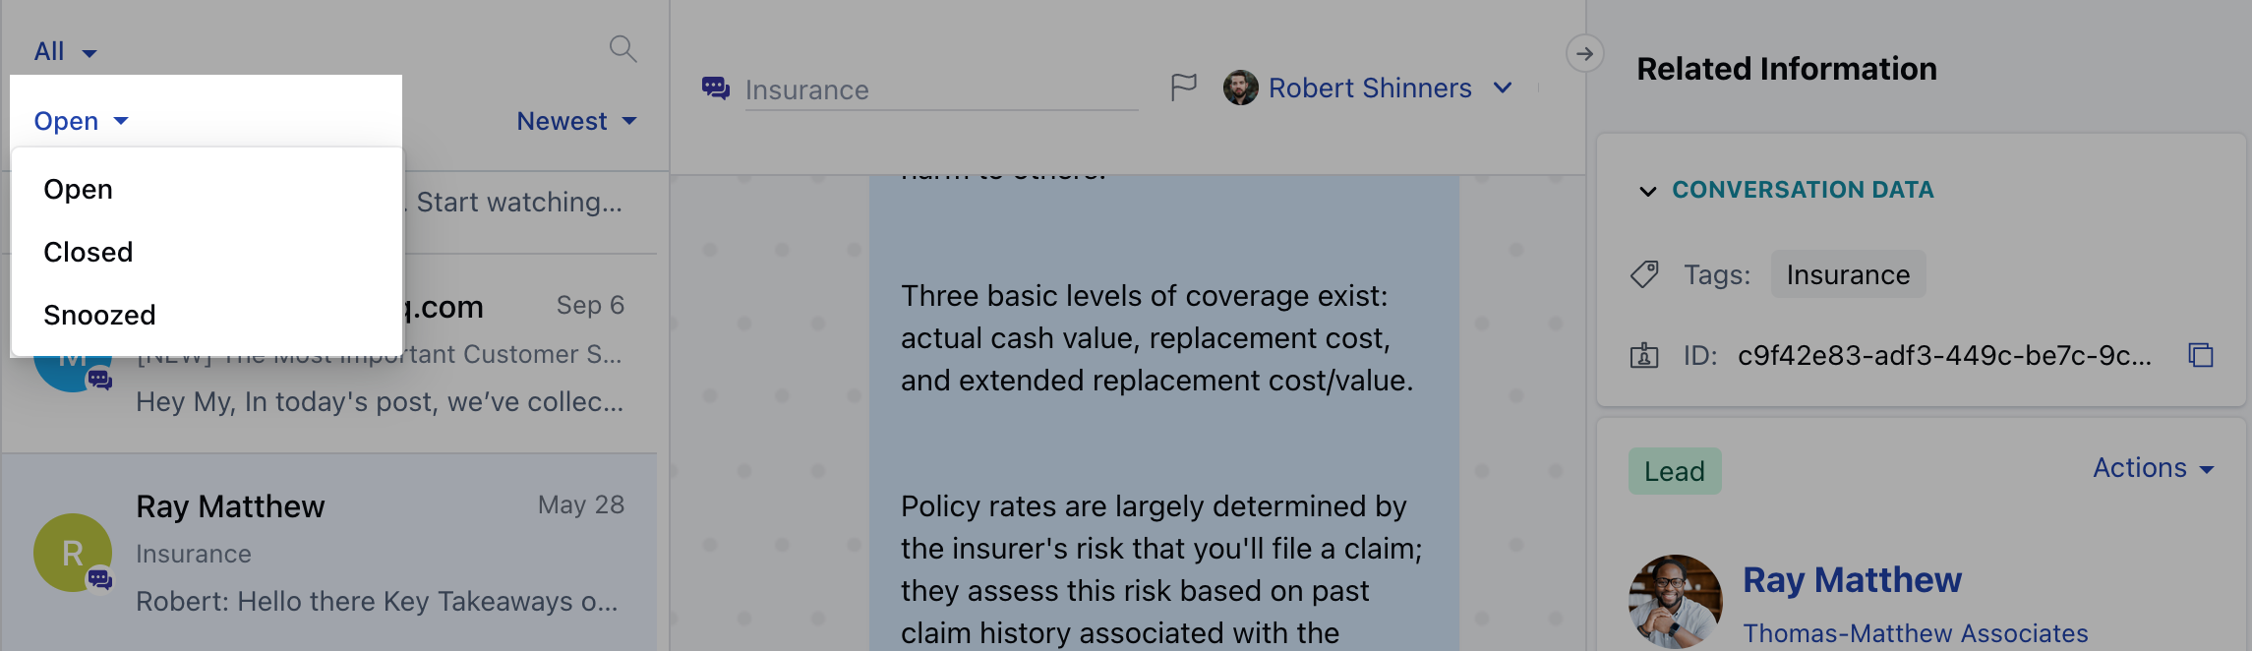Click the Insurance tag chip
Screen dimensions: 2252x651
[1848, 274]
